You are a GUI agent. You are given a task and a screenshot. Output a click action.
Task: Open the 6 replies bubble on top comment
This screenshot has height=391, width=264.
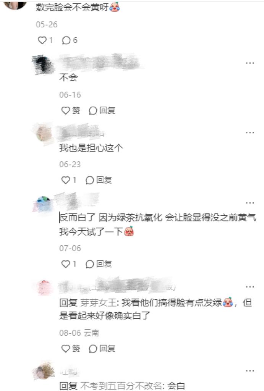[x=70, y=40]
